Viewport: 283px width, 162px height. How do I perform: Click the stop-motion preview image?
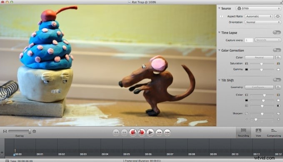[x=108, y=66]
